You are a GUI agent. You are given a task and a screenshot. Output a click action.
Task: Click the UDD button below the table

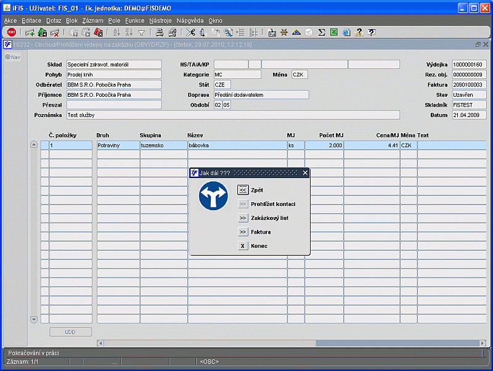(70, 332)
